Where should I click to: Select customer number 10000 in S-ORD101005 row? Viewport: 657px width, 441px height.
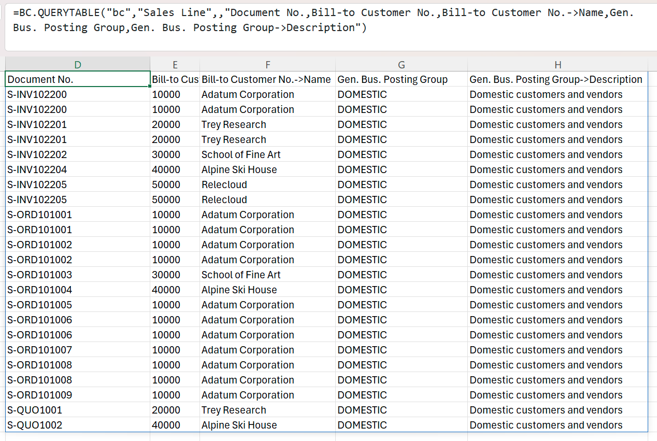tap(175, 305)
